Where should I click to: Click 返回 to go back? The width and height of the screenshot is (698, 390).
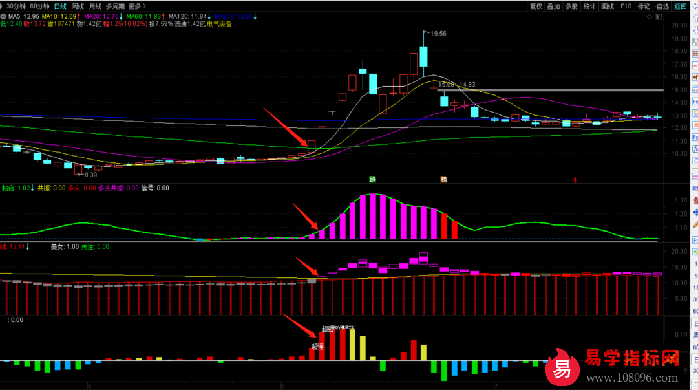[680, 6]
